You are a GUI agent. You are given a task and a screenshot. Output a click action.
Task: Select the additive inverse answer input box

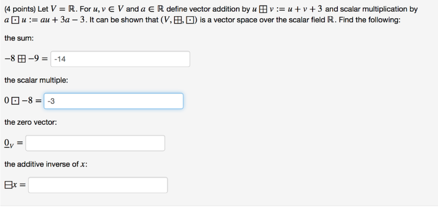point(98,185)
